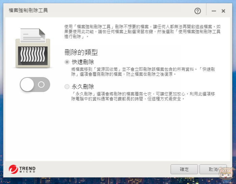Click the 刪除的類型 heading text
The height and width of the screenshot is (184, 236).
81,52
